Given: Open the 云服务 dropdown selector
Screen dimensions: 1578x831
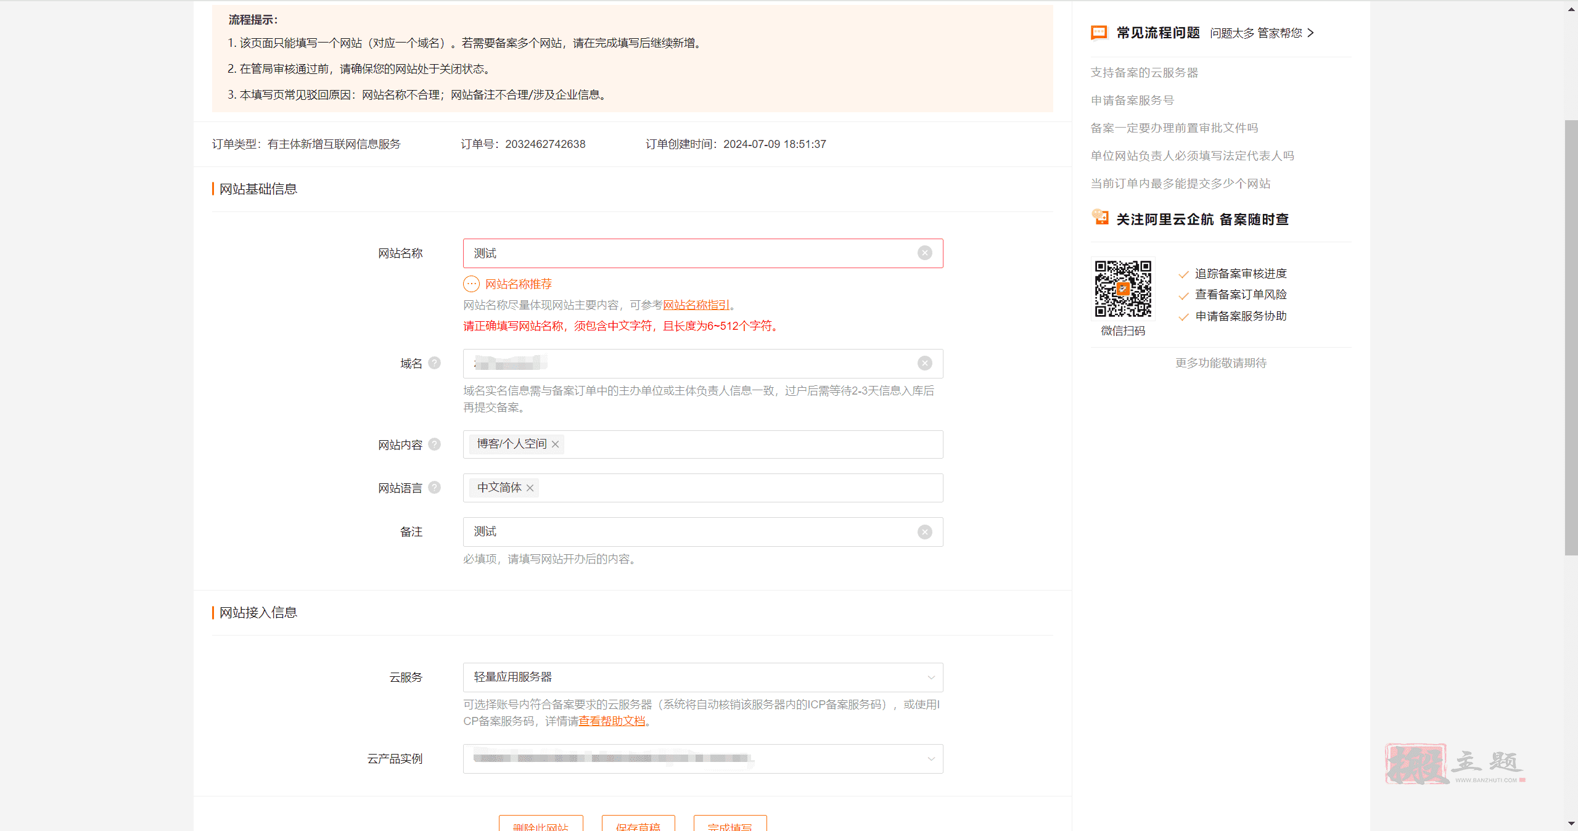Looking at the screenshot, I should [x=702, y=676].
